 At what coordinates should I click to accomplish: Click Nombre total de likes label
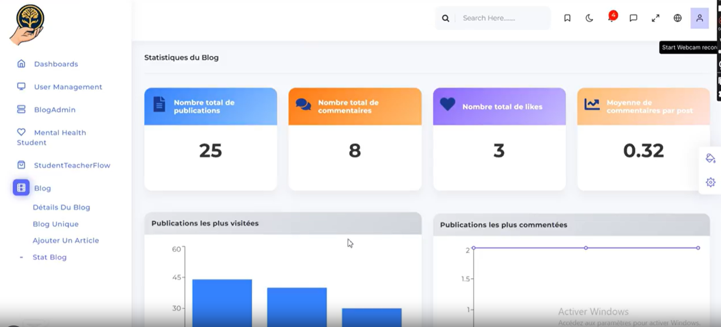point(502,107)
